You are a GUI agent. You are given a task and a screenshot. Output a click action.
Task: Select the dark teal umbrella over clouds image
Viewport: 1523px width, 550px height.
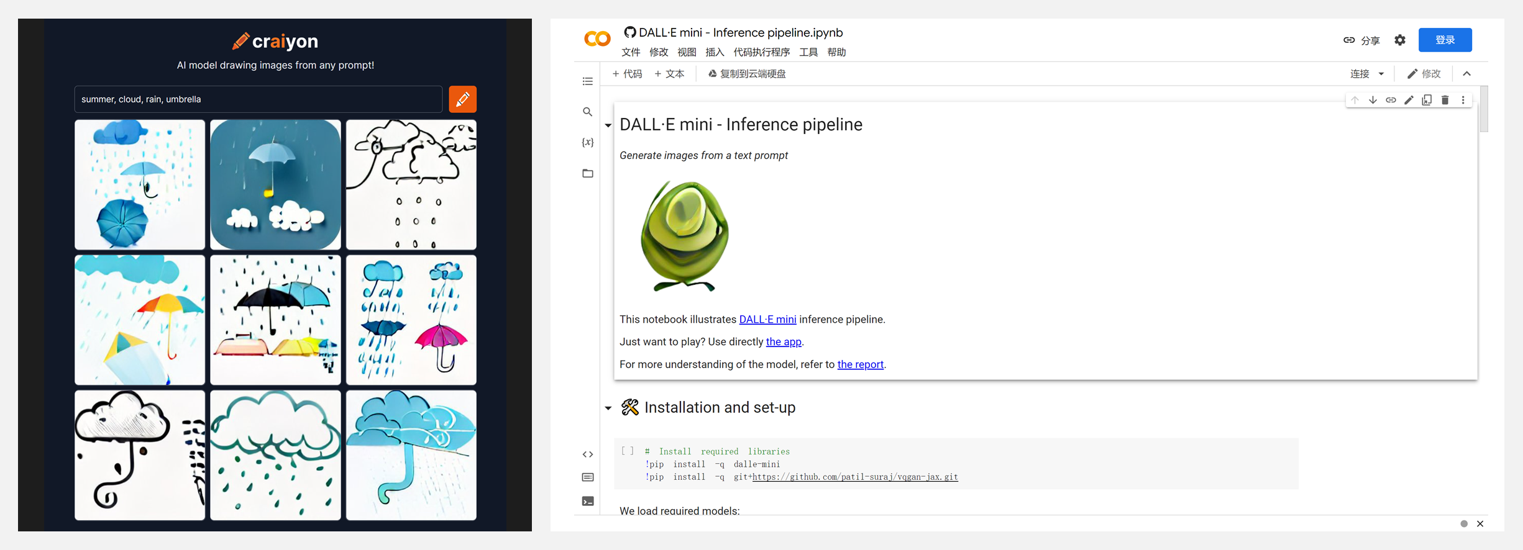click(x=275, y=185)
